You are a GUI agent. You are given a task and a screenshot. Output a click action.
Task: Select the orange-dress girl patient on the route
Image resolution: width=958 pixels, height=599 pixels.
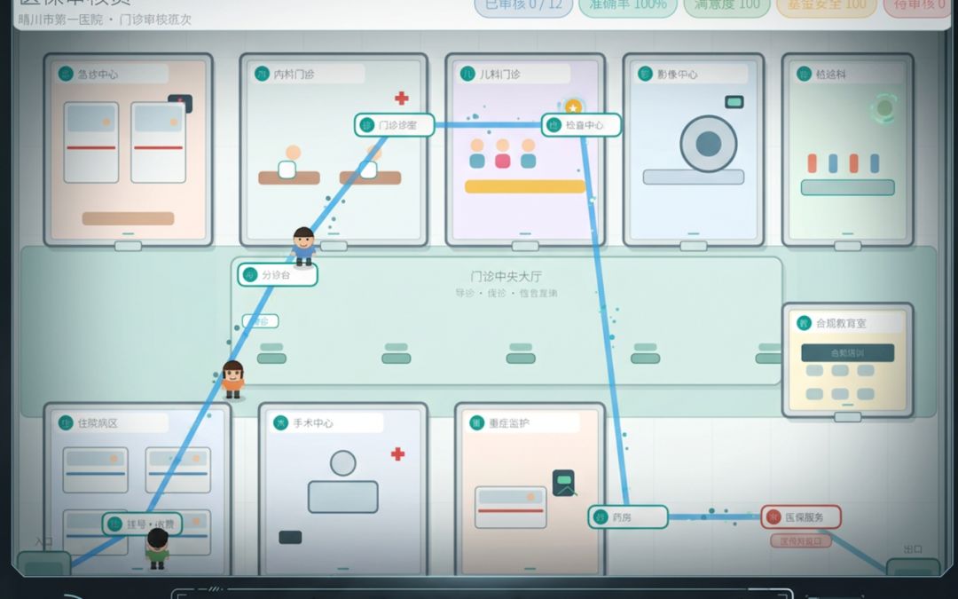coord(232,380)
